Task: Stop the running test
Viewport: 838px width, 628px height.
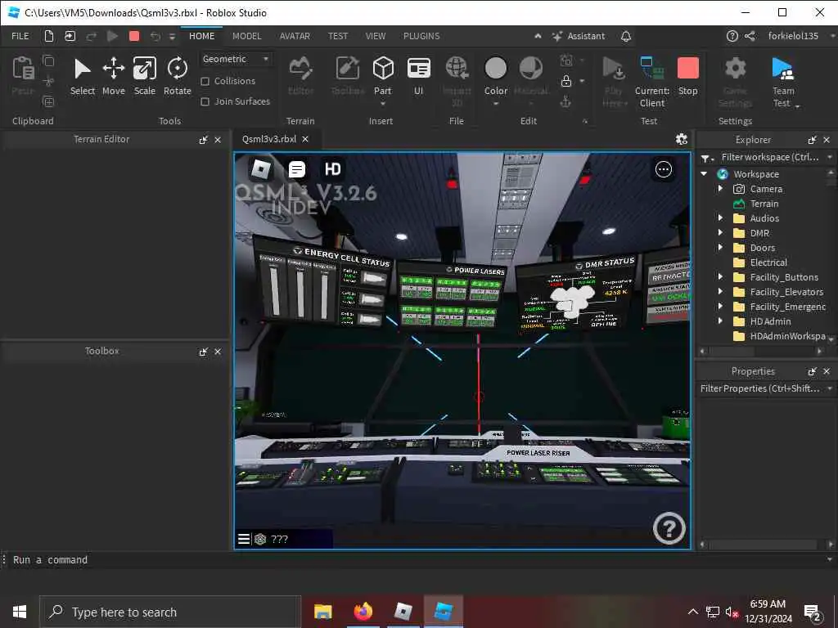Action: (x=687, y=76)
